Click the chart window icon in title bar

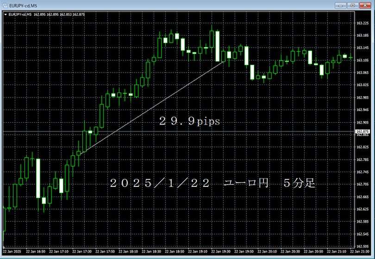[x=5, y=5]
